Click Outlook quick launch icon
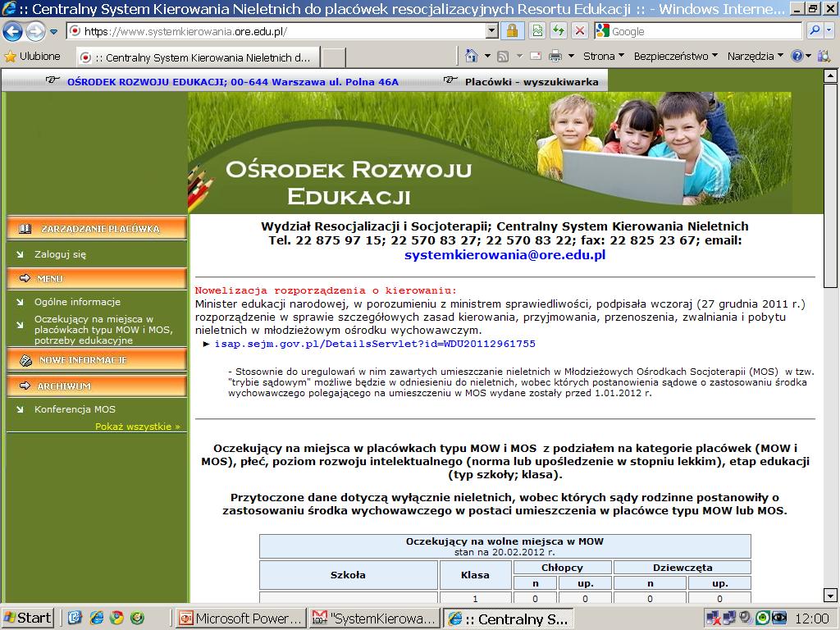This screenshot has height=630, width=840. click(x=74, y=619)
